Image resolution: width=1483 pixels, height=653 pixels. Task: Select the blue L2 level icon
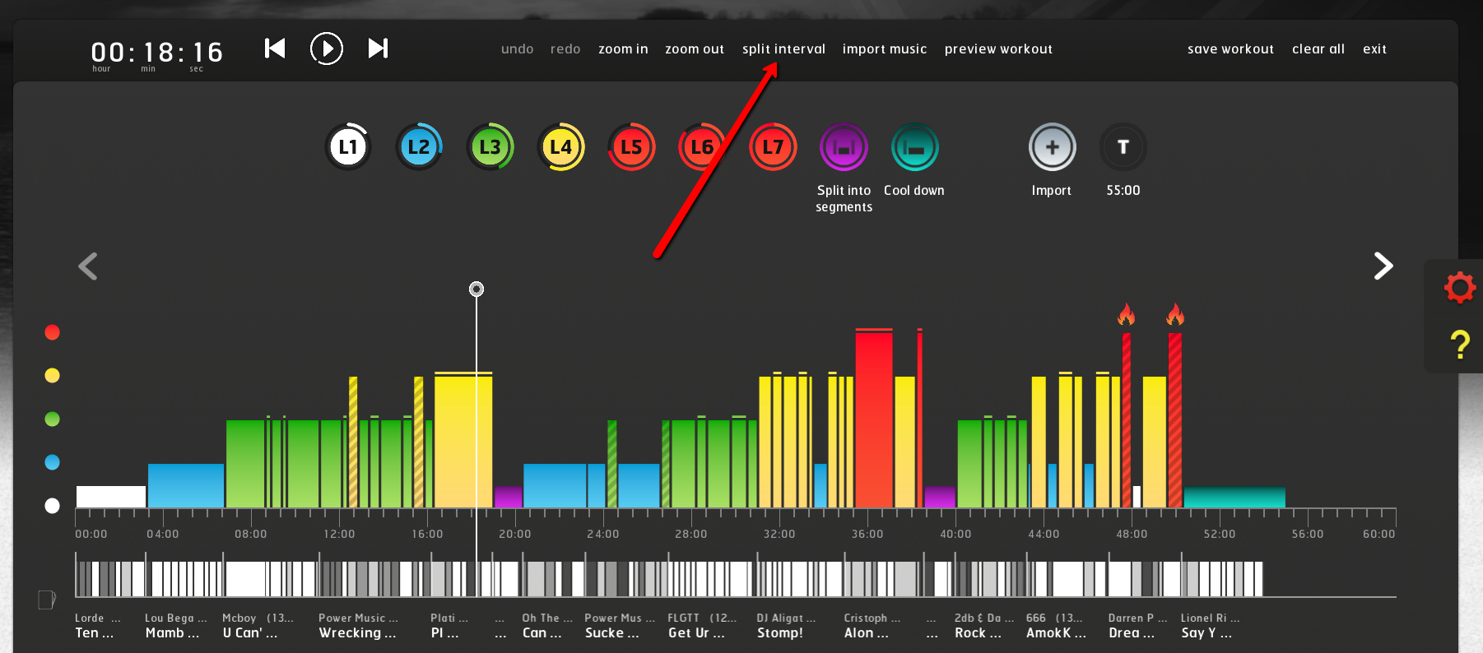[419, 147]
